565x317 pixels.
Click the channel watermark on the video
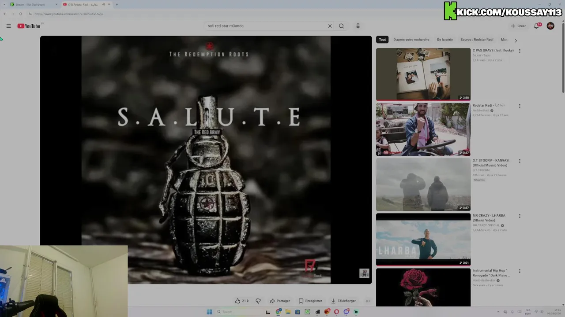point(364,273)
